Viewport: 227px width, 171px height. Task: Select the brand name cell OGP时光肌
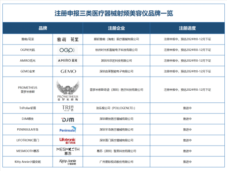tap(28, 50)
